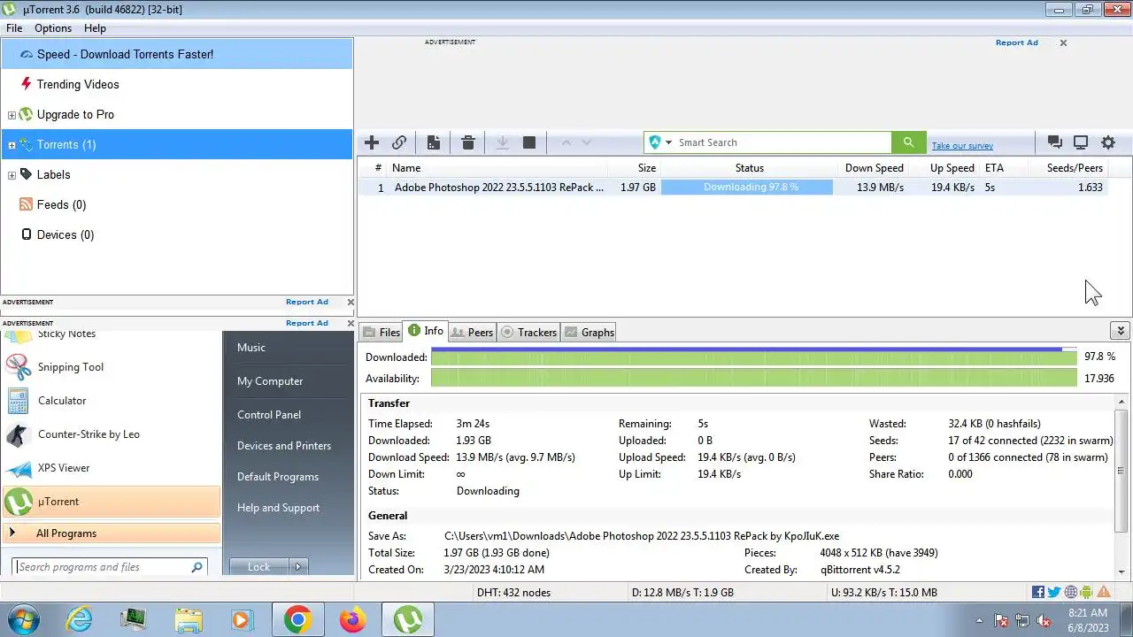Select Speed - Download Torrents Faster item
Screen dimensions: 1133x637
[176, 54]
